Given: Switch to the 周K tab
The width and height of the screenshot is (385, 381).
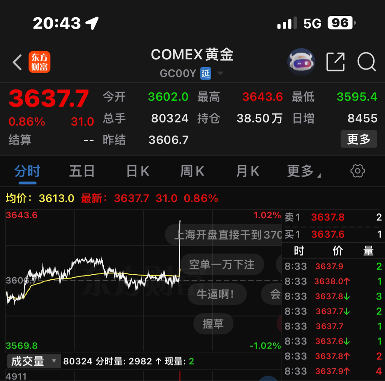Looking at the screenshot, I should pyautogui.click(x=192, y=171).
